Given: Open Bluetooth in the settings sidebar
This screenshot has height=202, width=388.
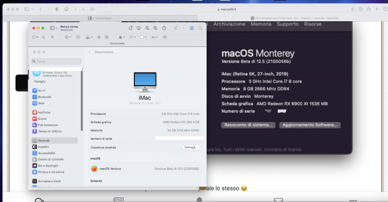Looking at the screenshot, I should (42, 97).
